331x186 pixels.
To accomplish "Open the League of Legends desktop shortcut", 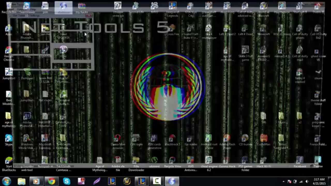I will pyautogui.click(x=172, y=10).
